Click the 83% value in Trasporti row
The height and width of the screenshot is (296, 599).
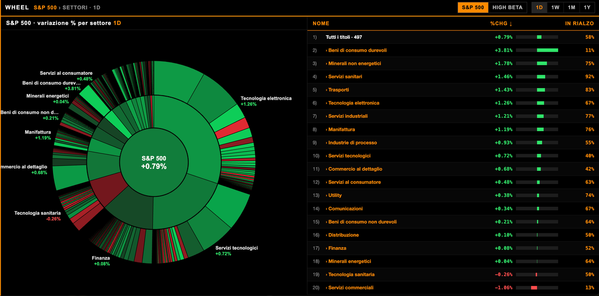click(x=590, y=90)
